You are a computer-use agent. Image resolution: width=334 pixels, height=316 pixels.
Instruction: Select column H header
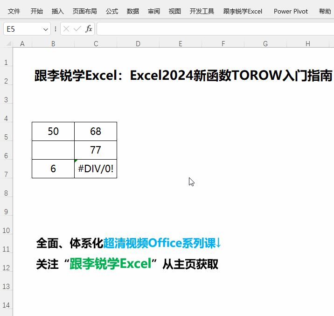(308, 44)
